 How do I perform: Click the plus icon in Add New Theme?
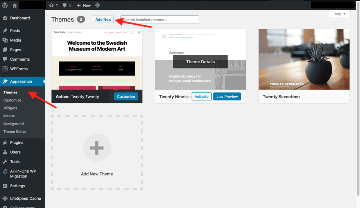point(97,148)
